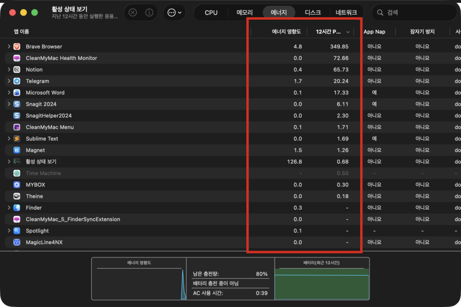Switch to the CPU tab
The height and width of the screenshot is (307, 461).
point(211,13)
